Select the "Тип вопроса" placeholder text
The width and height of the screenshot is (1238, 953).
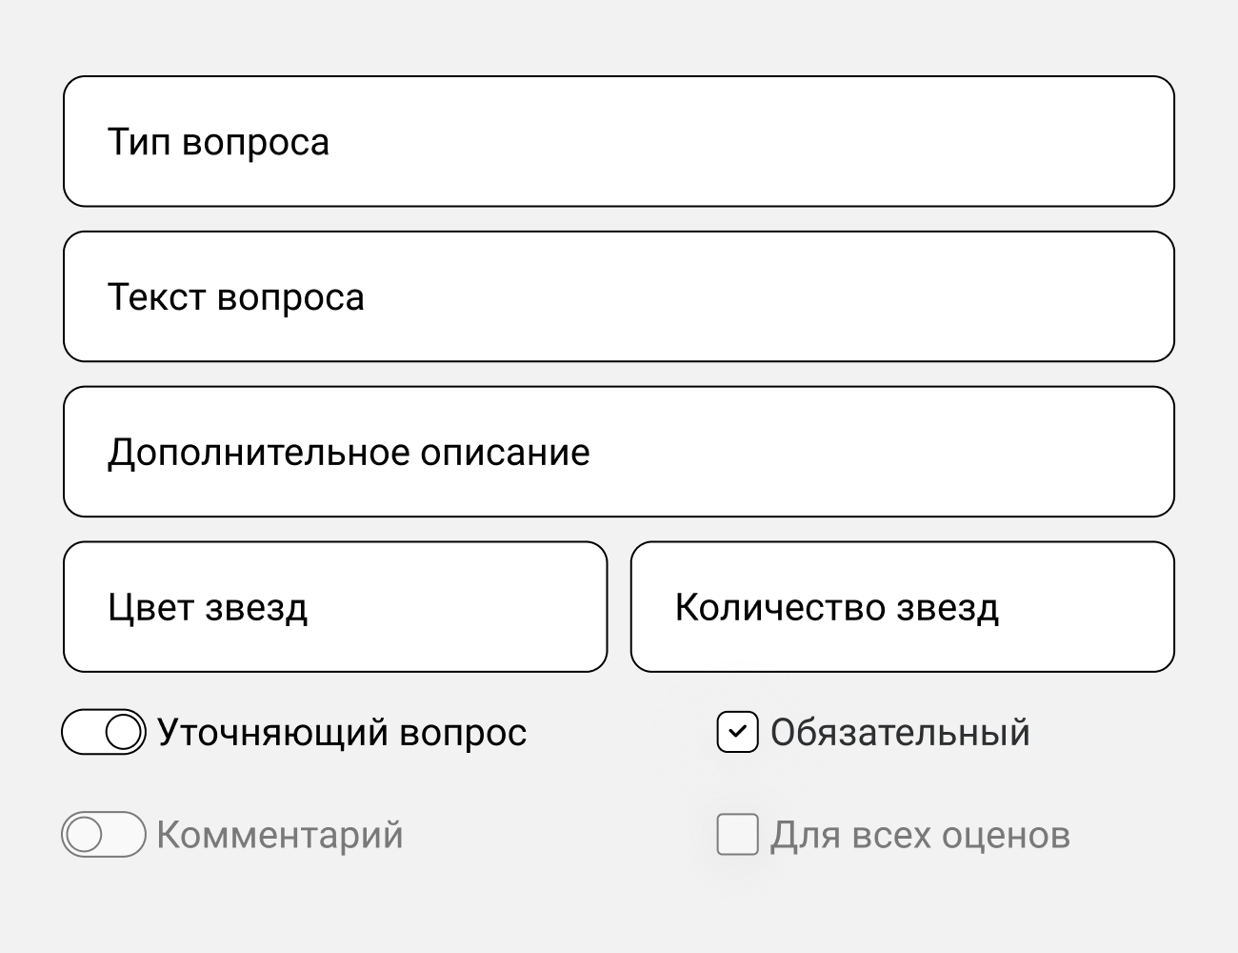(218, 142)
